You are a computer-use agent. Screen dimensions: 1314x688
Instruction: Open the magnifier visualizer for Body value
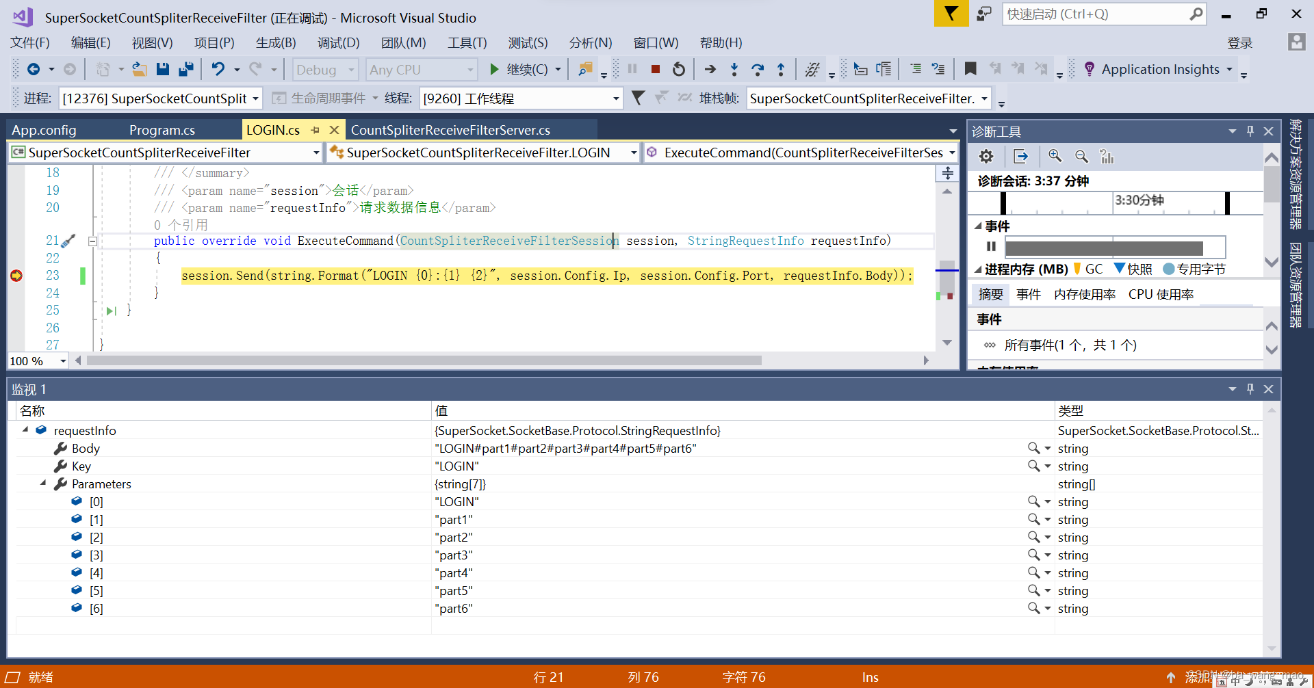(x=1033, y=448)
